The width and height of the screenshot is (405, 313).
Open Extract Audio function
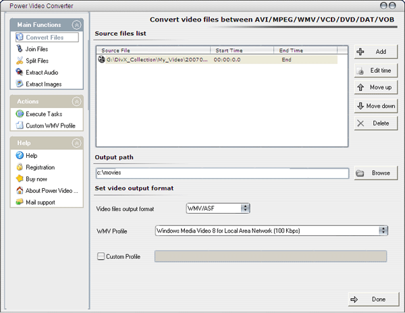coord(42,72)
